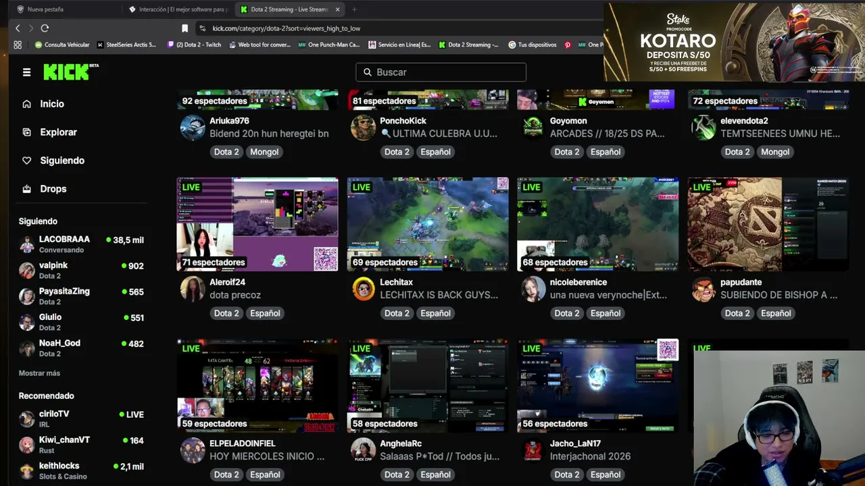Click ELPELADOINFIEL's channel avatar
Image resolution: width=865 pixels, height=486 pixels.
tap(193, 450)
